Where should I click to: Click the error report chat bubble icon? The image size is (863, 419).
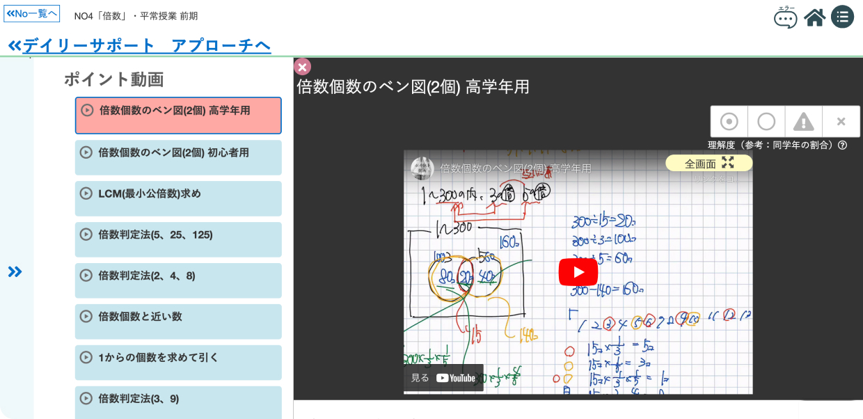pos(786,17)
